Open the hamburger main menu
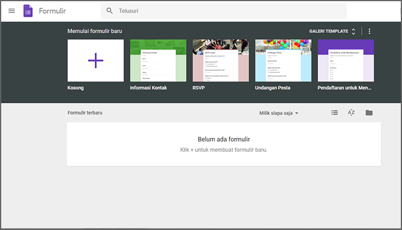Image resolution: width=402 pixels, height=230 pixels. click(x=11, y=11)
